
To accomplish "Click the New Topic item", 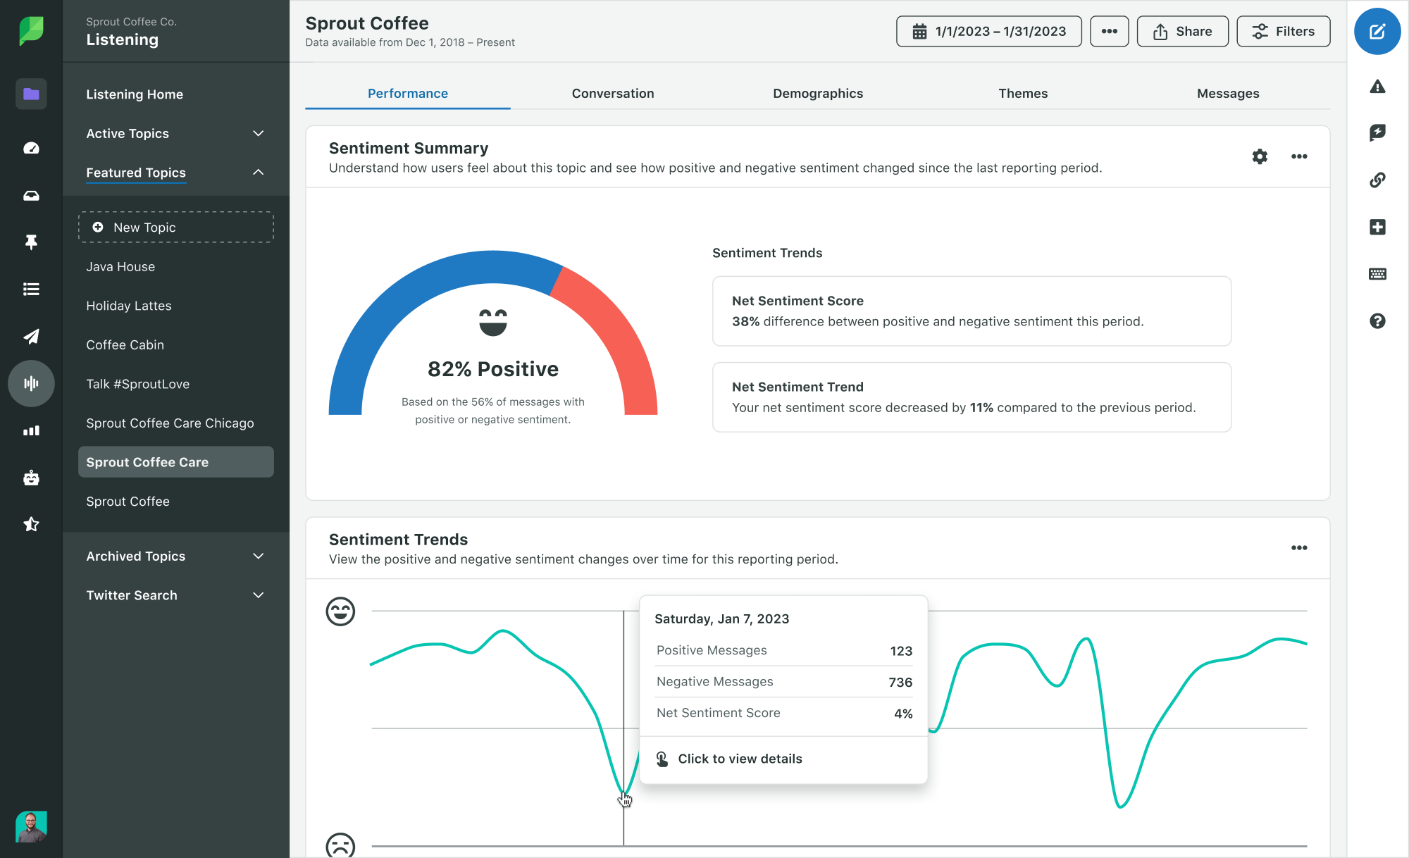I will [174, 228].
